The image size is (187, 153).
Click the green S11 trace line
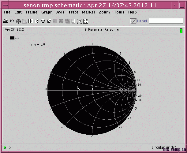pos(105,90)
